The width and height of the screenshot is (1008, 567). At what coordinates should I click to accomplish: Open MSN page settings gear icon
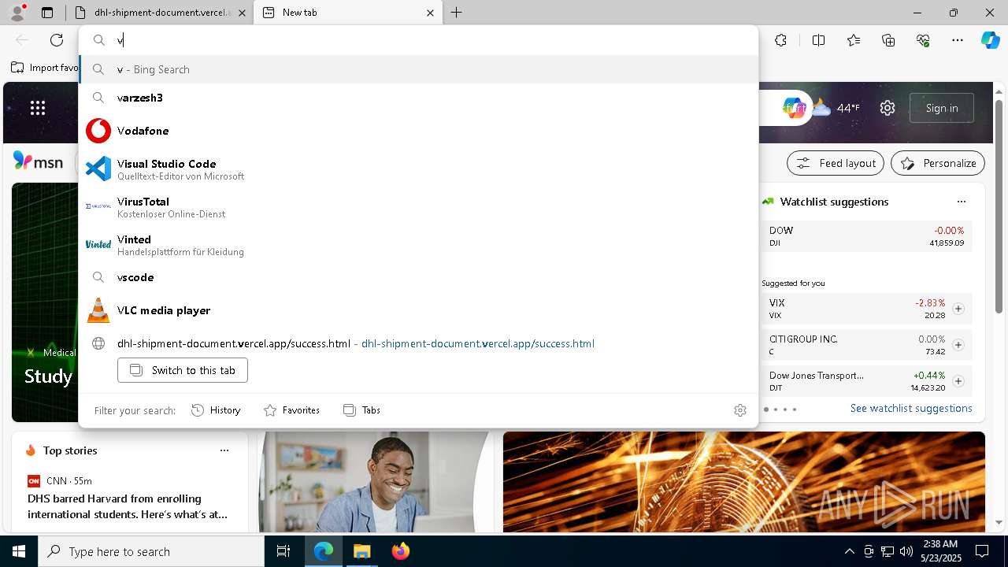point(888,108)
